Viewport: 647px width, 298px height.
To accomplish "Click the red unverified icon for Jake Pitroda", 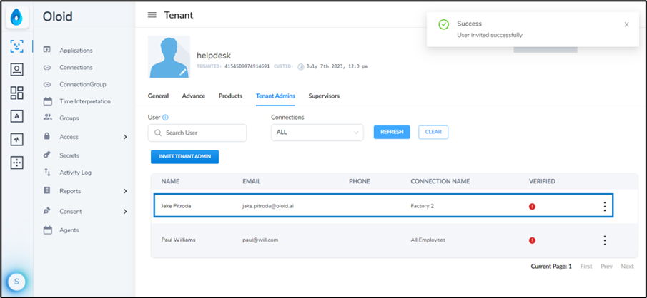I will click(533, 206).
